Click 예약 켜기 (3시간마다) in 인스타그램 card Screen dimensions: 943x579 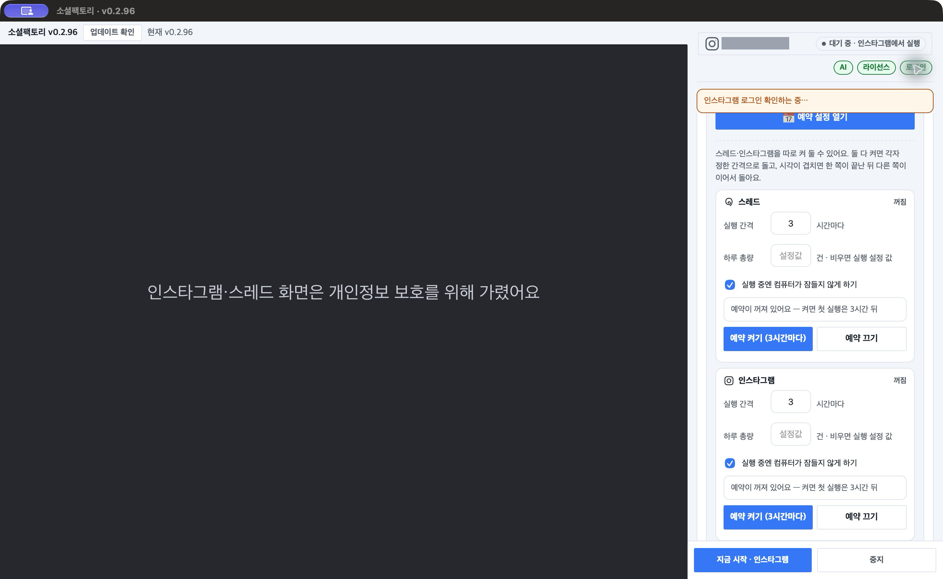pyautogui.click(x=768, y=517)
